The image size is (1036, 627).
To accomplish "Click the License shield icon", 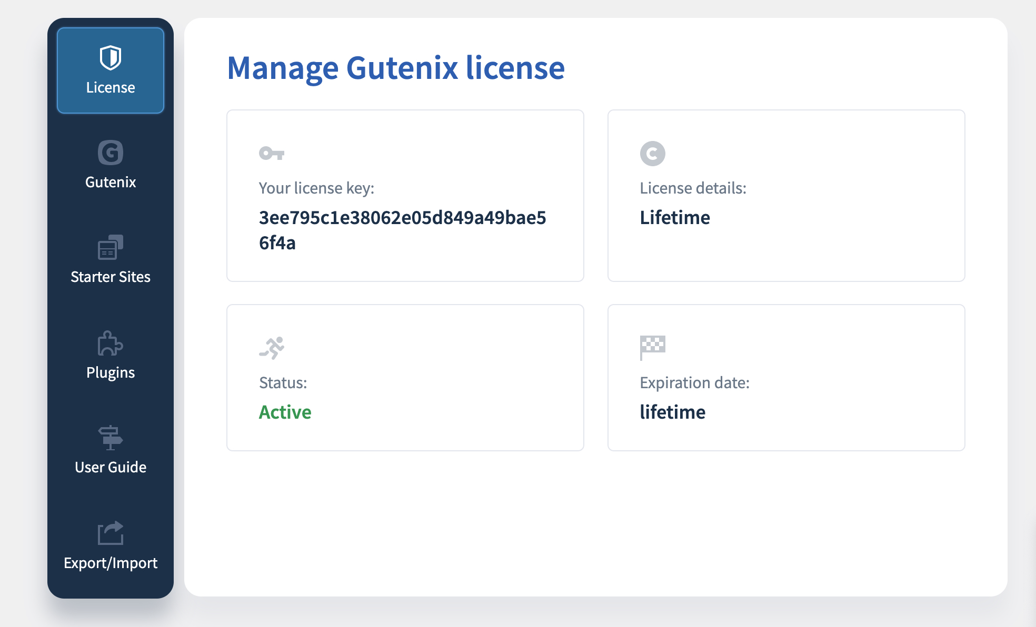I will 111,58.
